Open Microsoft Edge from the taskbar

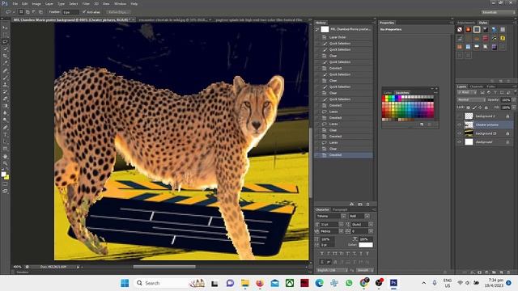pyautogui.click(x=319, y=283)
